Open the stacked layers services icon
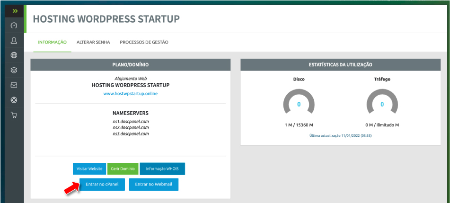The height and width of the screenshot is (203, 450). click(14, 70)
